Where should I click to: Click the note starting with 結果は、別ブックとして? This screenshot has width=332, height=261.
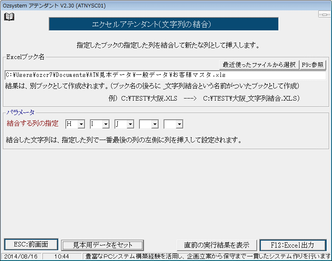click(x=152, y=86)
